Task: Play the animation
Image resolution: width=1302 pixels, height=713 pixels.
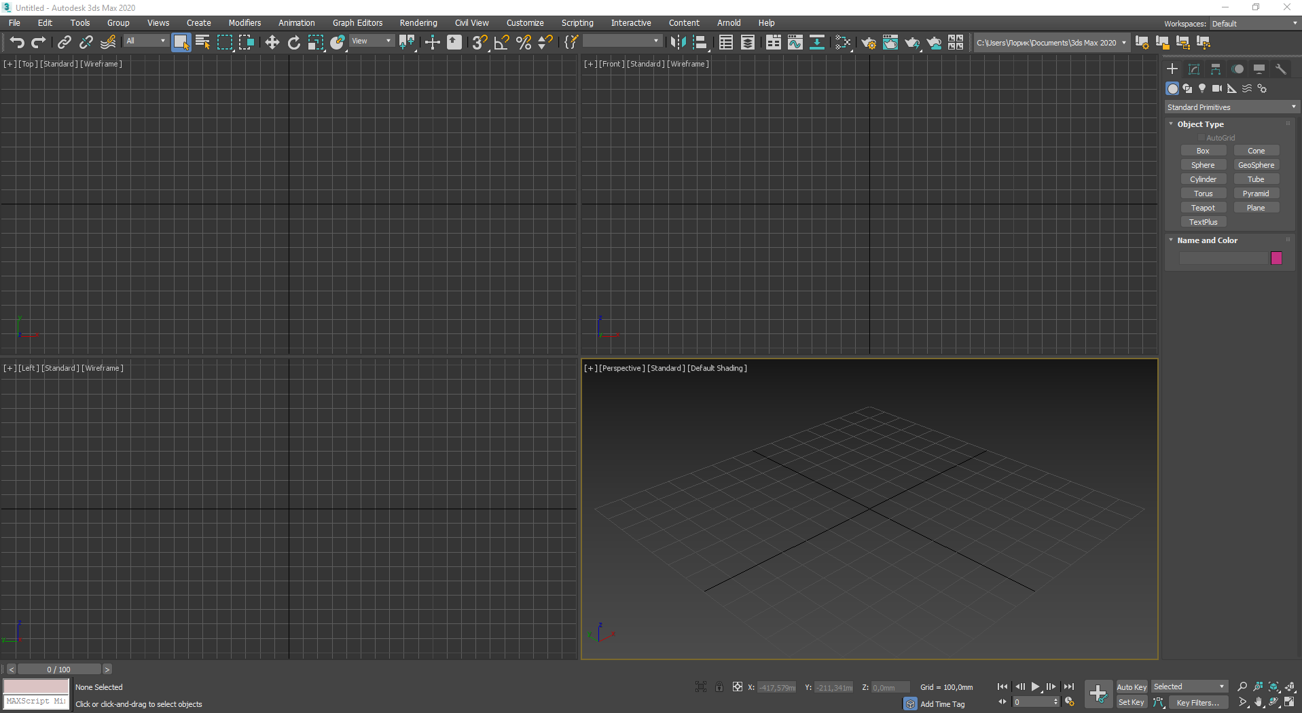Action: pyautogui.click(x=1035, y=687)
